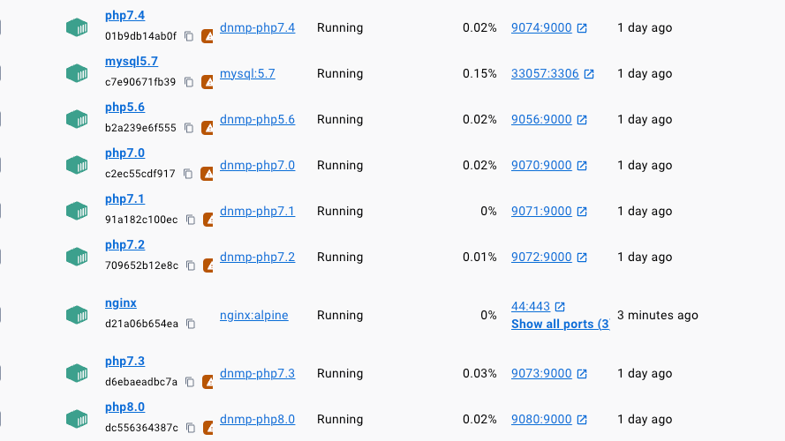Screen dimensions: 785x441
Task: Expand Show all ports for nginx
Action: (560, 324)
